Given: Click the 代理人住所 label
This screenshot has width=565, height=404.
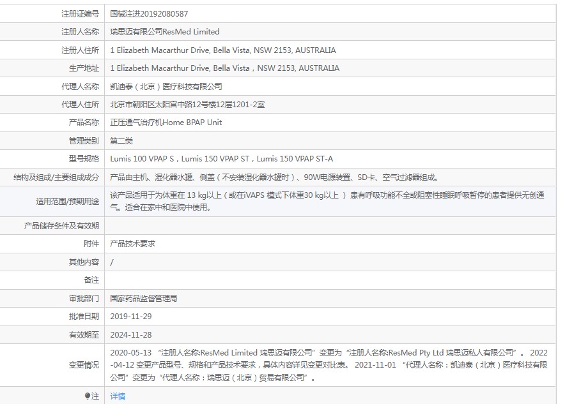Looking at the screenshot, I should (80, 104).
